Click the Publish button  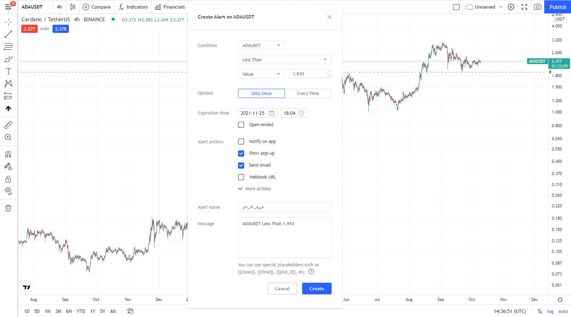pyautogui.click(x=558, y=7)
